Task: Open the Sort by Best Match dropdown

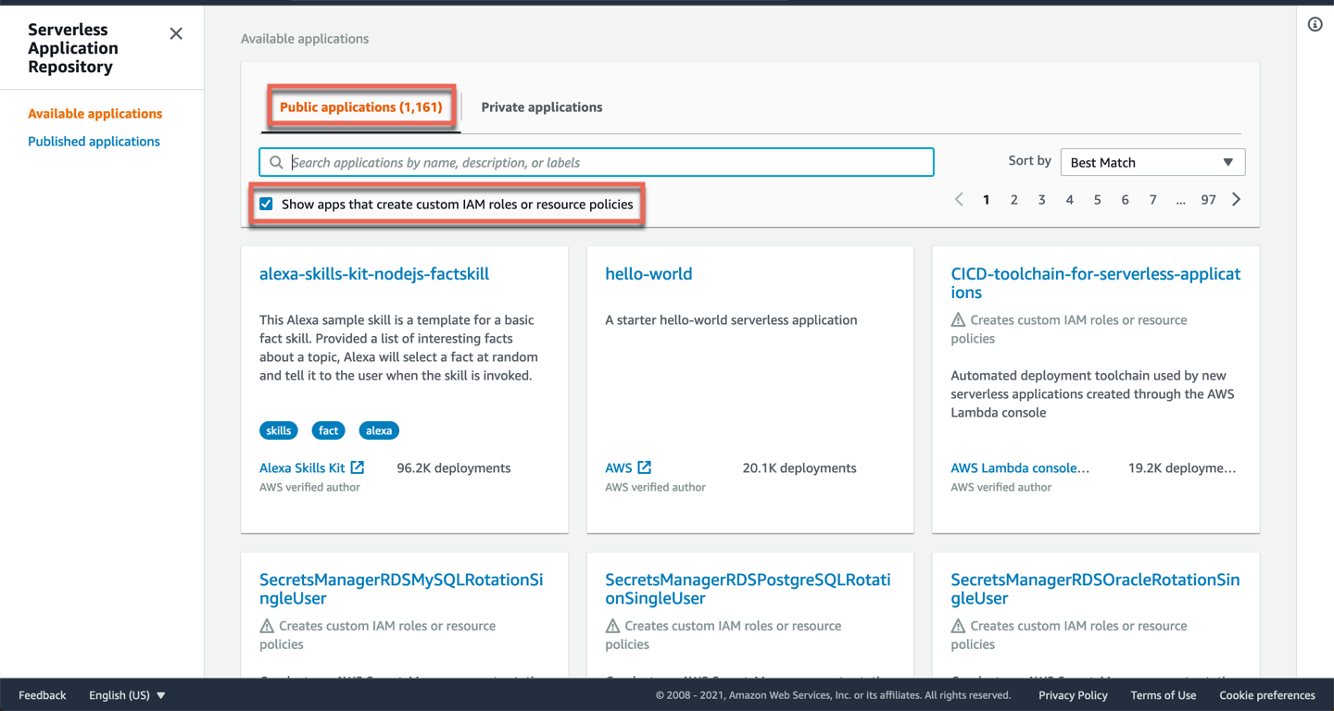Action: coord(1152,163)
